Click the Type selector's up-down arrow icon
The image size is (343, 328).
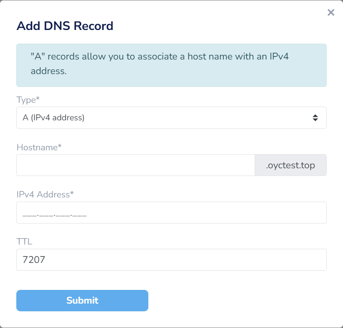point(315,118)
